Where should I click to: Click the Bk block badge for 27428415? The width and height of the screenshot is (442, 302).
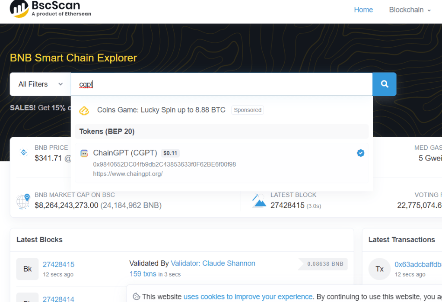[27, 269]
